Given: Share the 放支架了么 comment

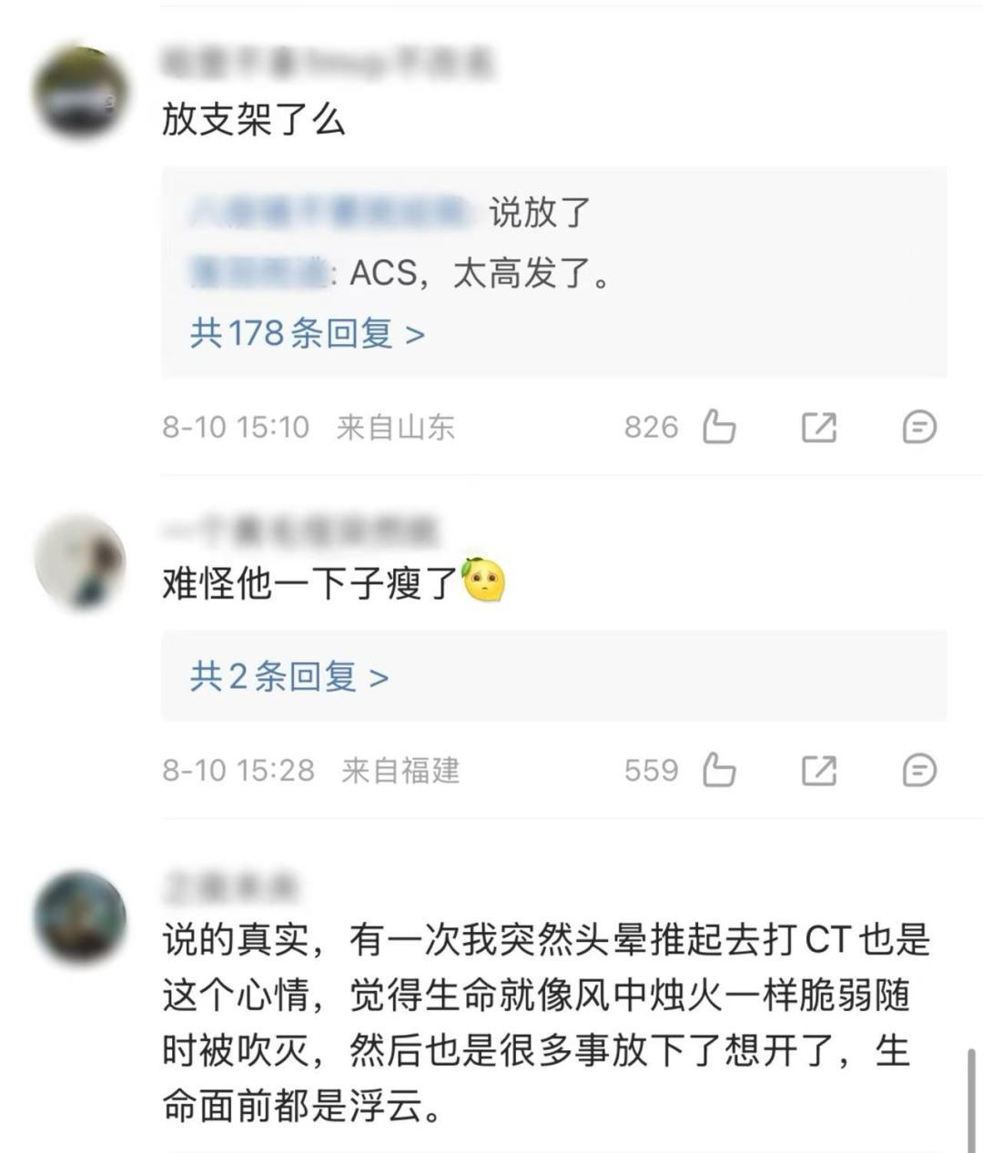Looking at the screenshot, I should (x=818, y=427).
